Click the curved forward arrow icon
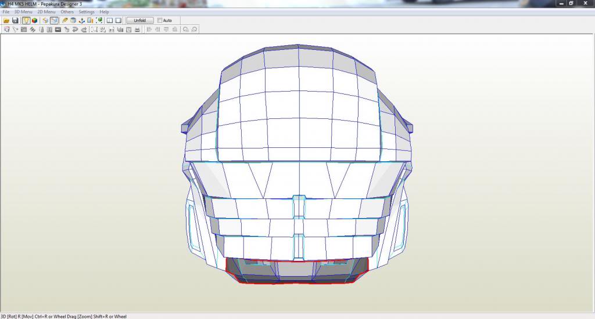Screen dimensions: 595x319 pos(84,30)
